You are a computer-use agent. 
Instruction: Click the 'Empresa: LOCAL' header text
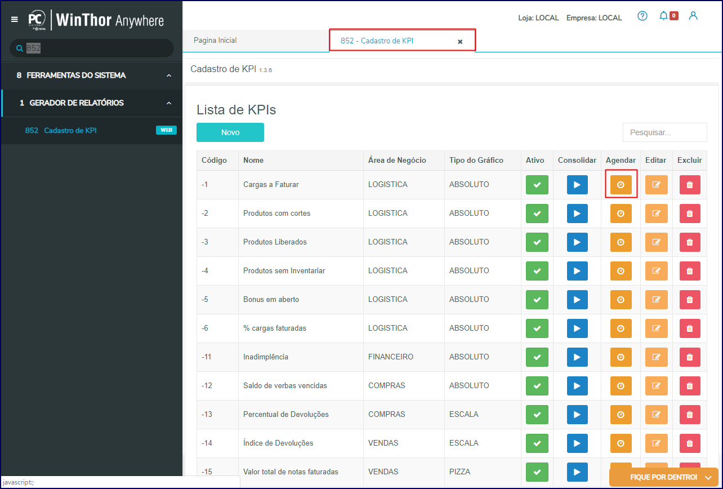click(x=594, y=18)
